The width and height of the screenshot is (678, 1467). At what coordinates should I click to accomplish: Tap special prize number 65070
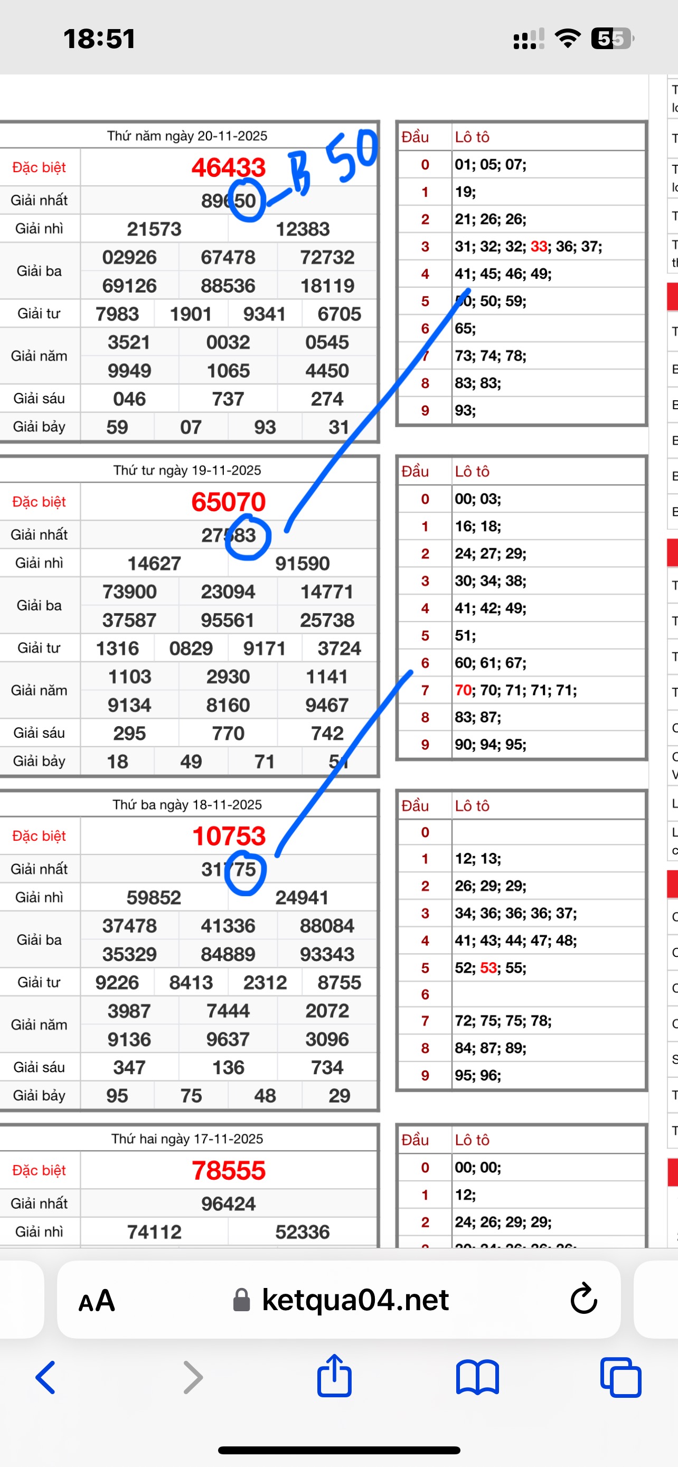(x=228, y=502)
